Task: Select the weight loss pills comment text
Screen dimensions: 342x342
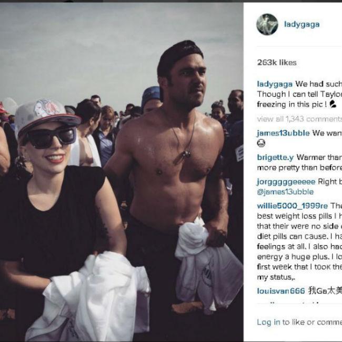Action: coord(299,242)
